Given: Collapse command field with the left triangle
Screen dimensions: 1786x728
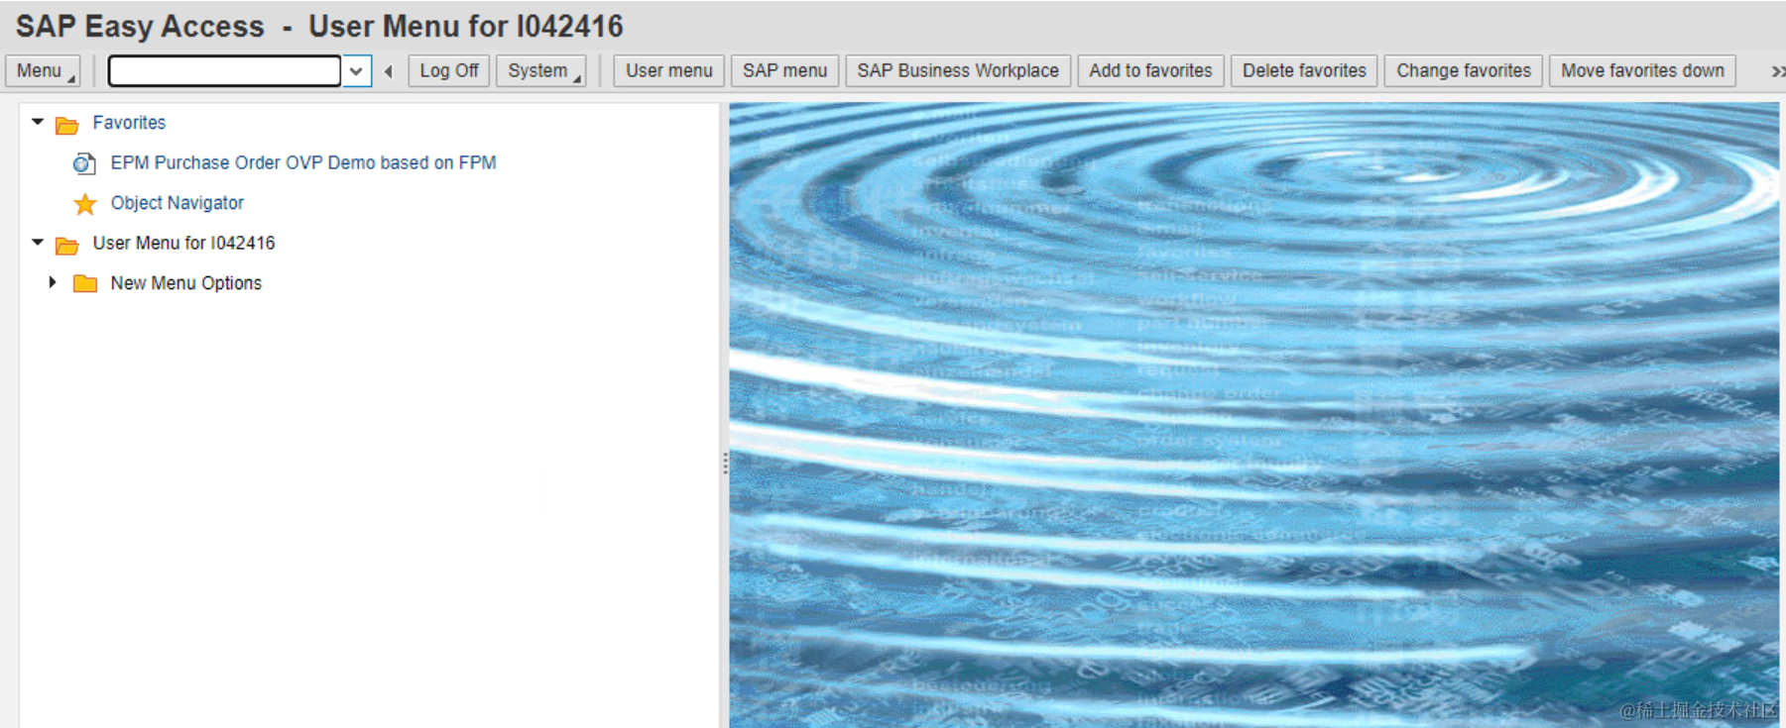Looking at the screenshot, I should pos(389,70).
